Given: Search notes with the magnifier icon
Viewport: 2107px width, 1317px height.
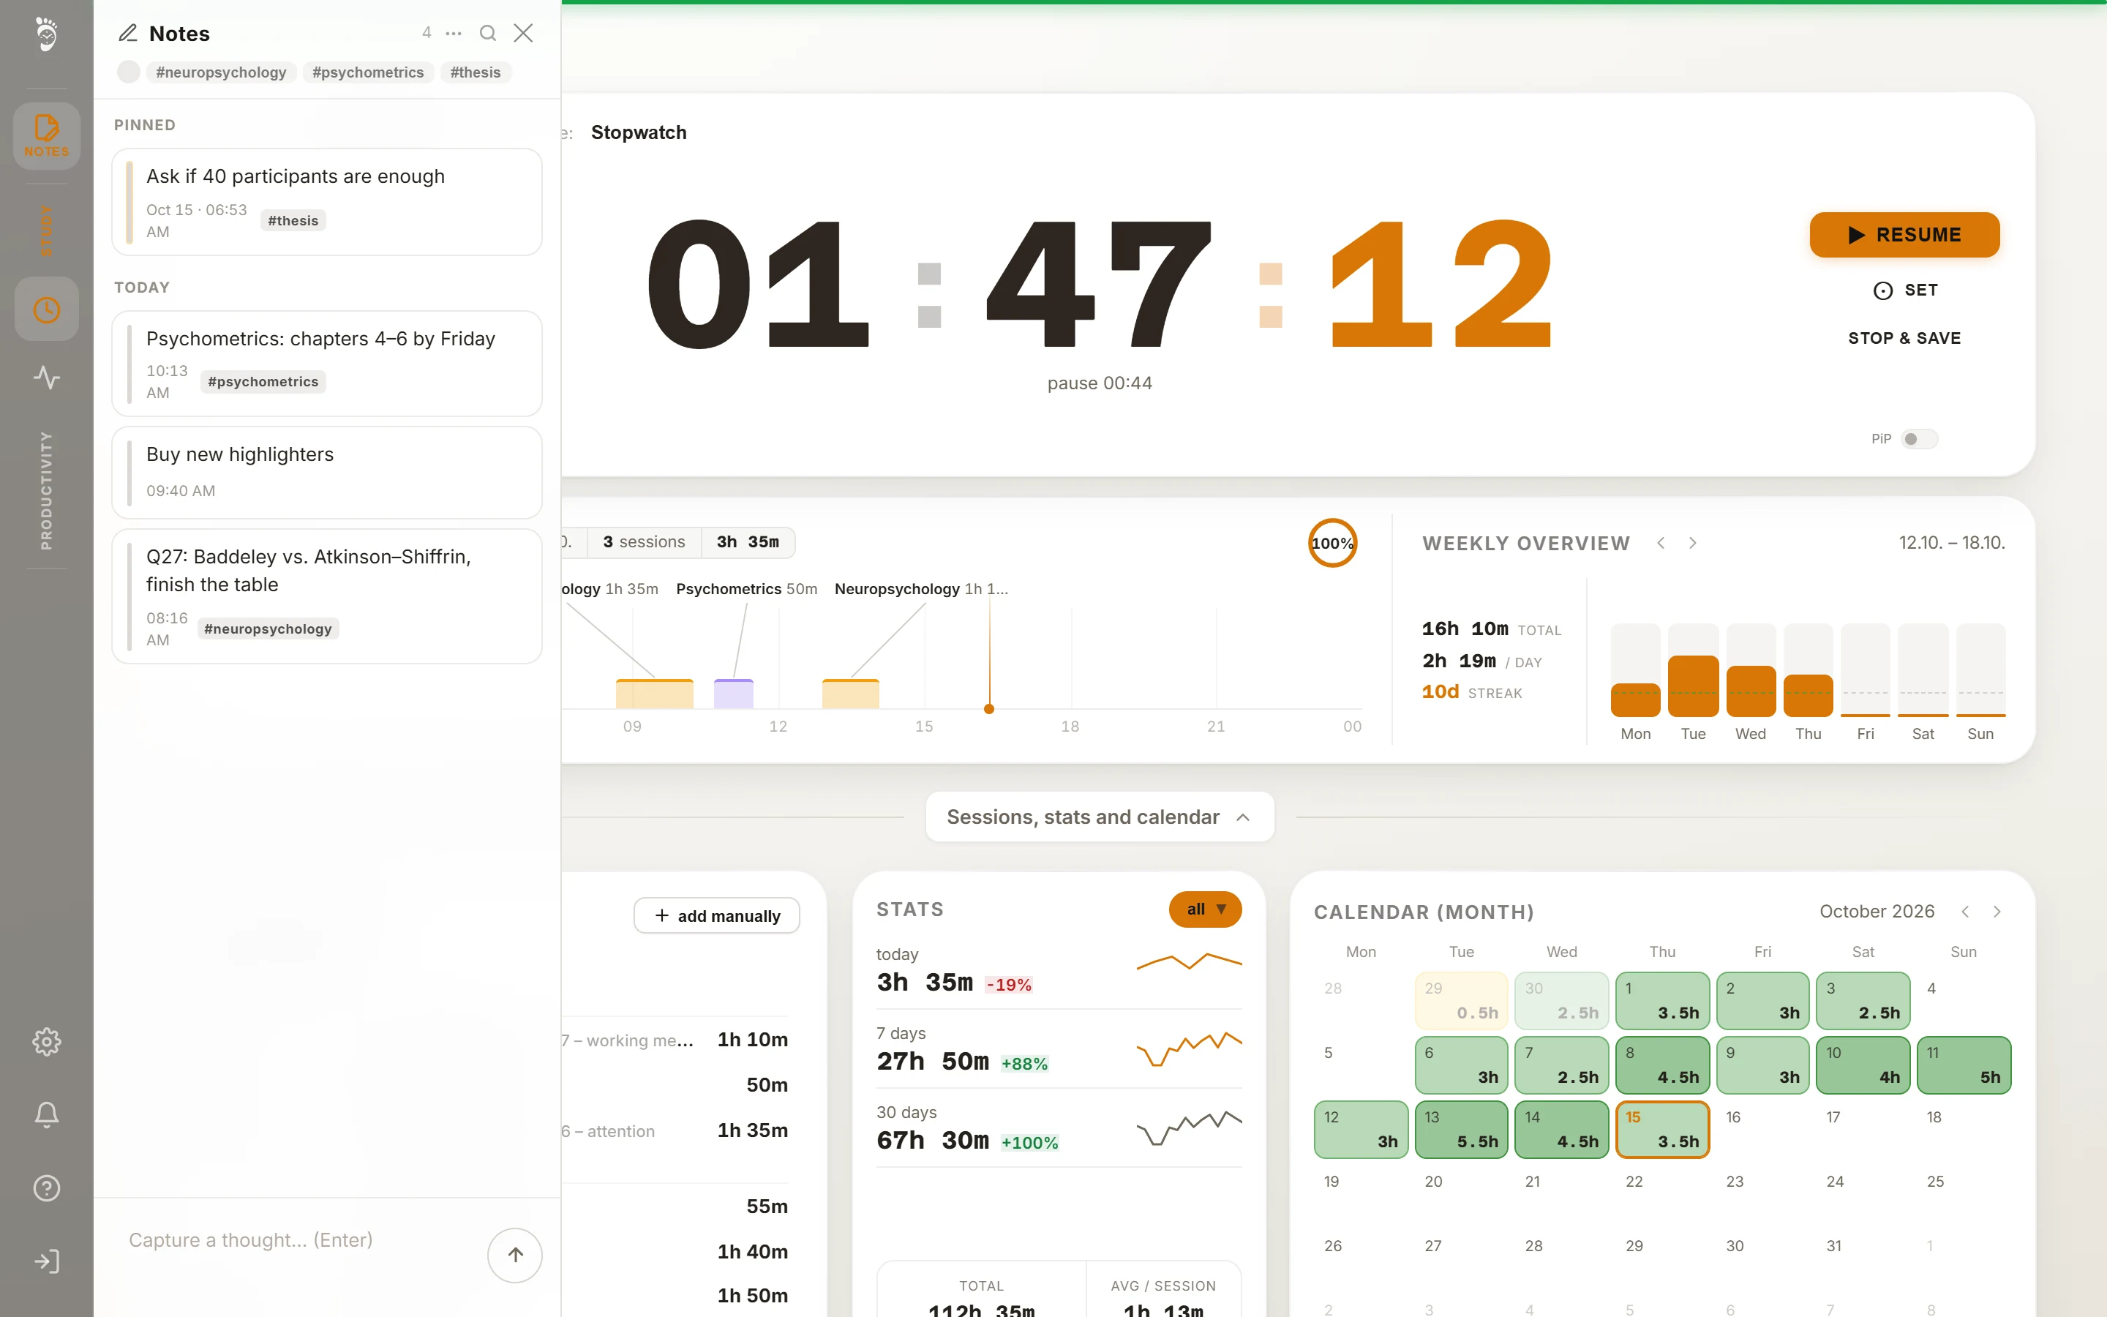Looking at the screenshot, I should tap(487, 33).
